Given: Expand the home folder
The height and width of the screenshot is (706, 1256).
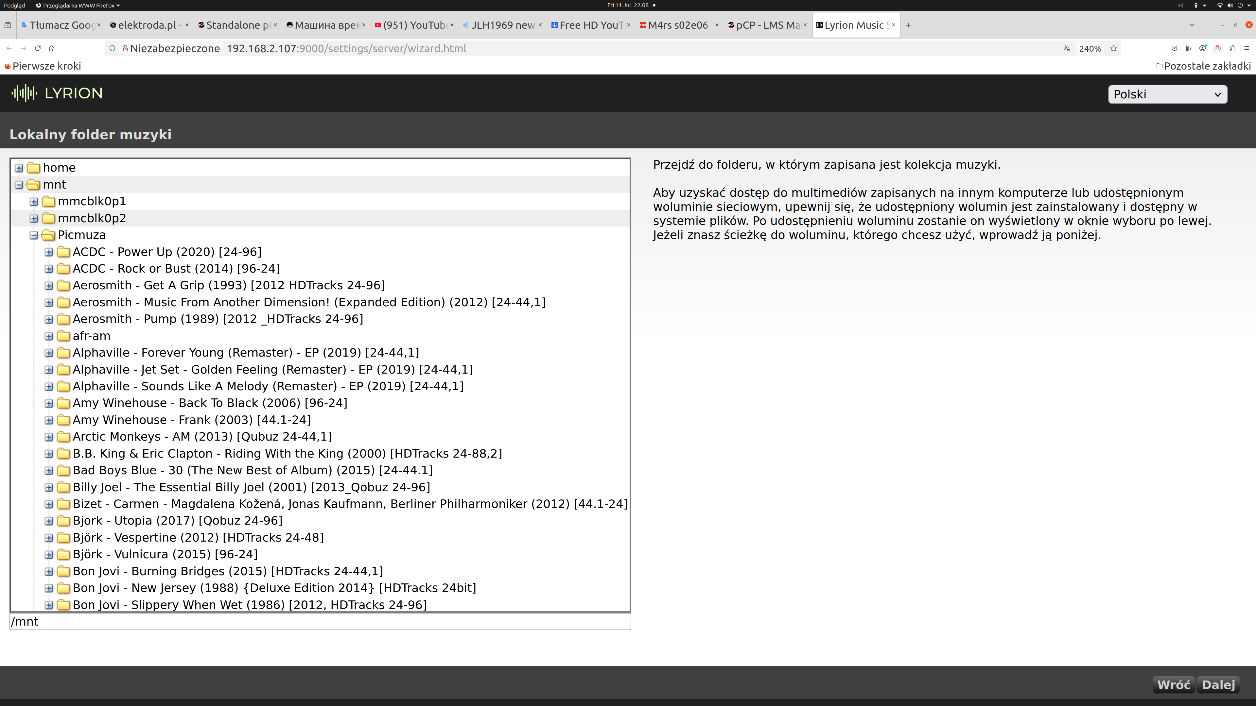Looking at the screenshot, I should point(19,168).
